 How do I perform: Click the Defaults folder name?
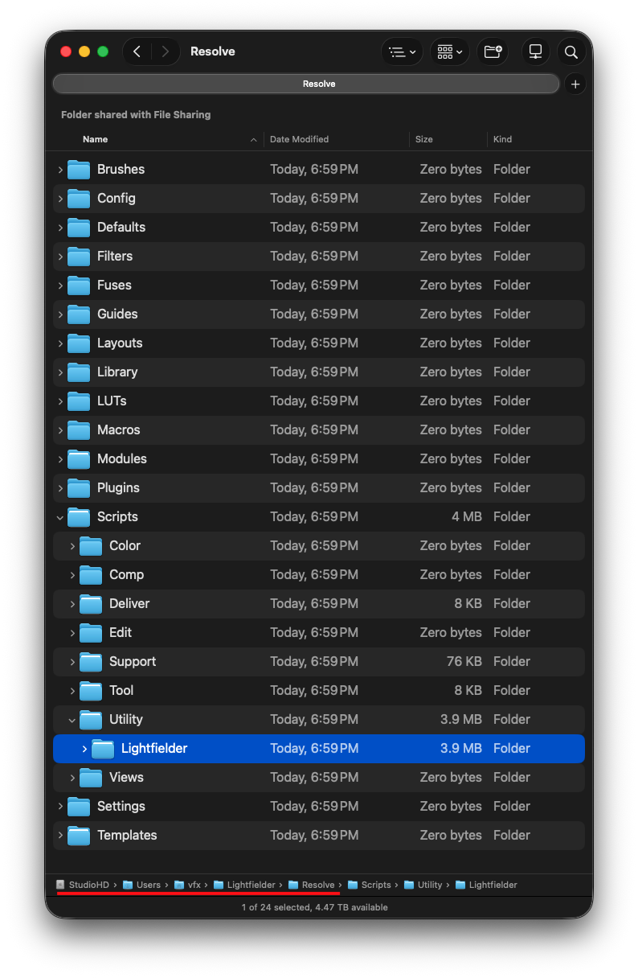[121, 228]
